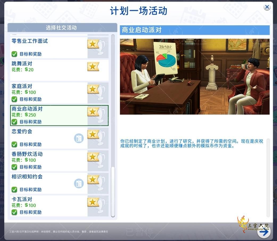Click the 计划一场活动 dialog title
Screen dimensions: 277x241
[138, 11]
